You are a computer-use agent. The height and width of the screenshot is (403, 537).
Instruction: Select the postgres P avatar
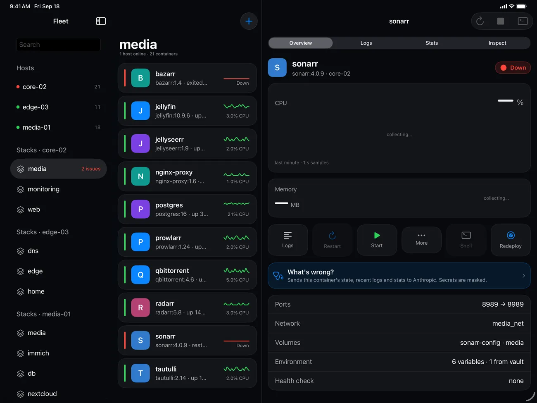tap(140, 209)
